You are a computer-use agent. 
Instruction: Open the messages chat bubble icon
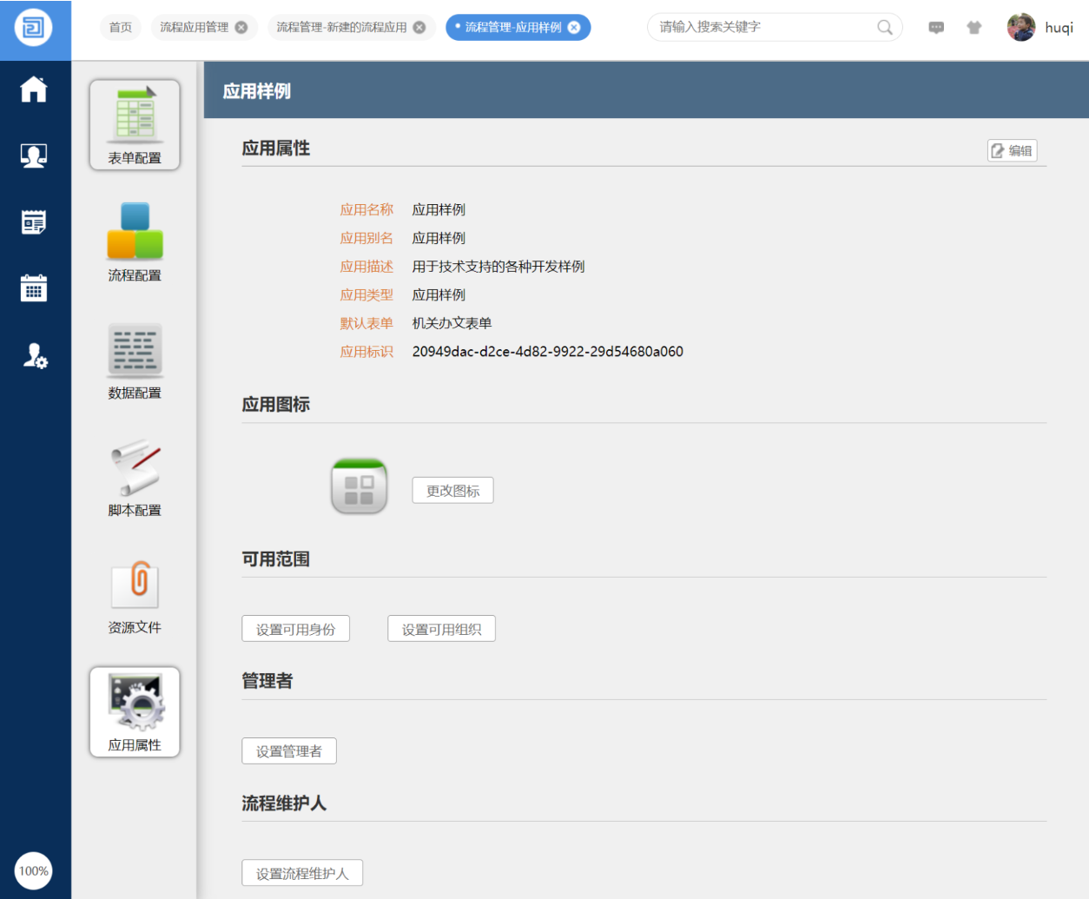[x=936, y=28]
